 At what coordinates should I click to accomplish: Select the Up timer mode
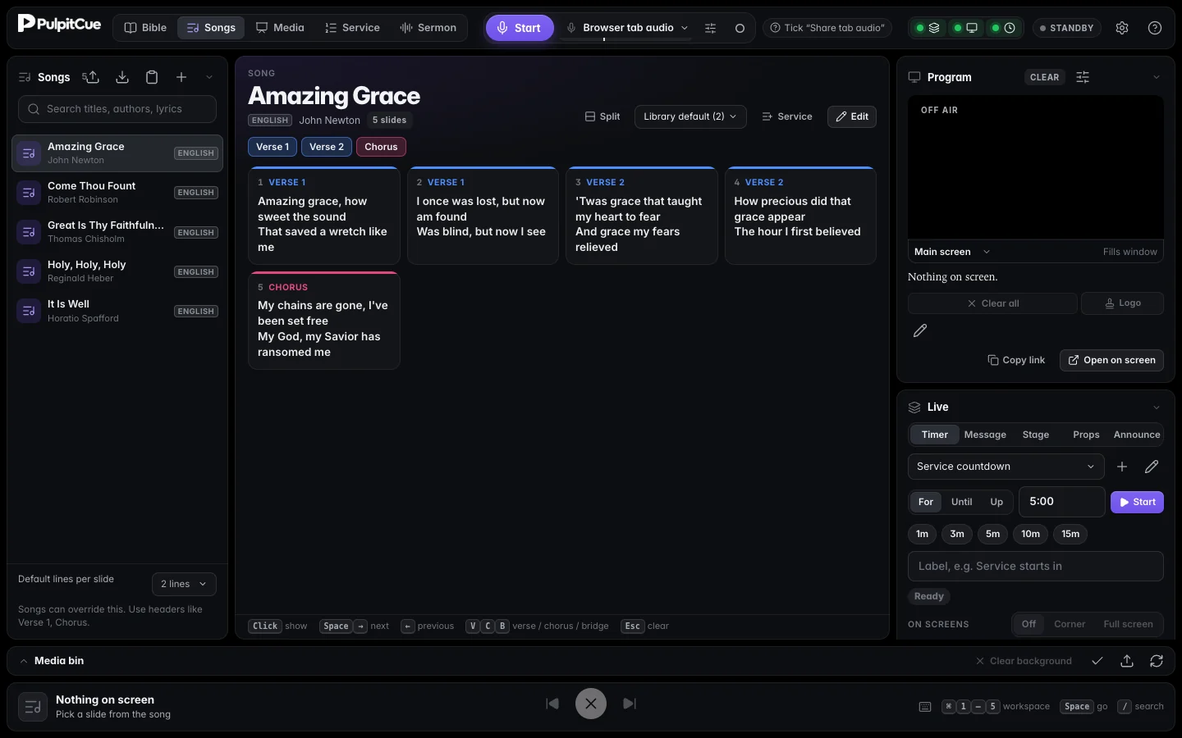(x=996, y=502)
